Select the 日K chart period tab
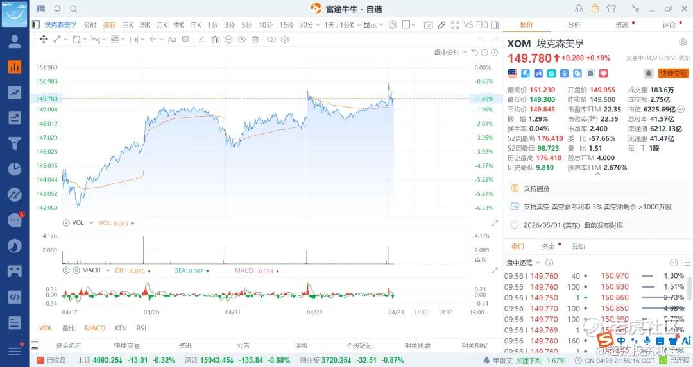The width and height of the screenshot is (693, 367). [x=128, y=25]
